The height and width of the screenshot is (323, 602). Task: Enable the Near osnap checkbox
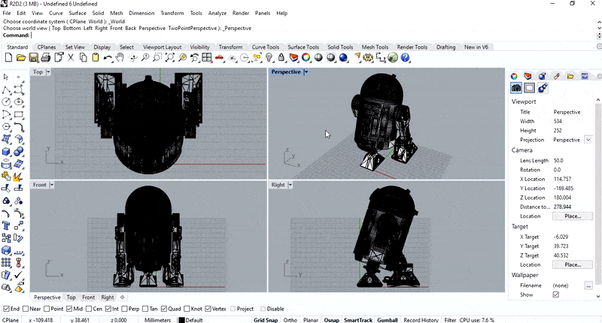click(26, 309)
